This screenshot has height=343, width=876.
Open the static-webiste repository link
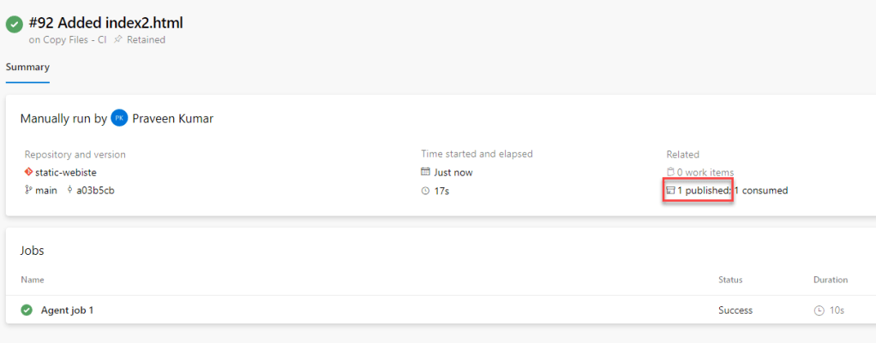[66, 173]
